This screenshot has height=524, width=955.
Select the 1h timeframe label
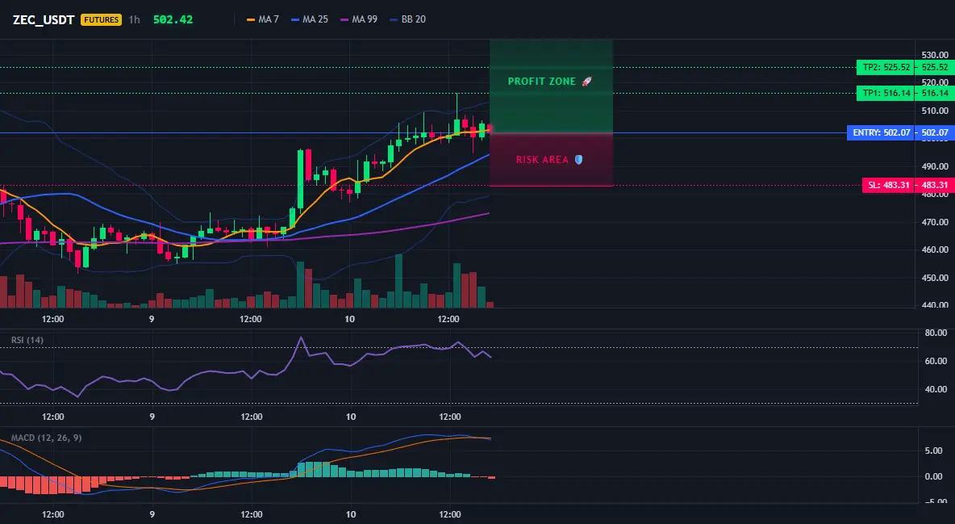point(135,19)
